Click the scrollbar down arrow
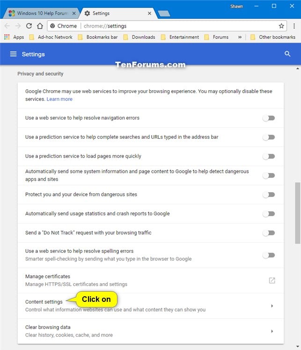The image size is (301, 350). click(298, 346)
